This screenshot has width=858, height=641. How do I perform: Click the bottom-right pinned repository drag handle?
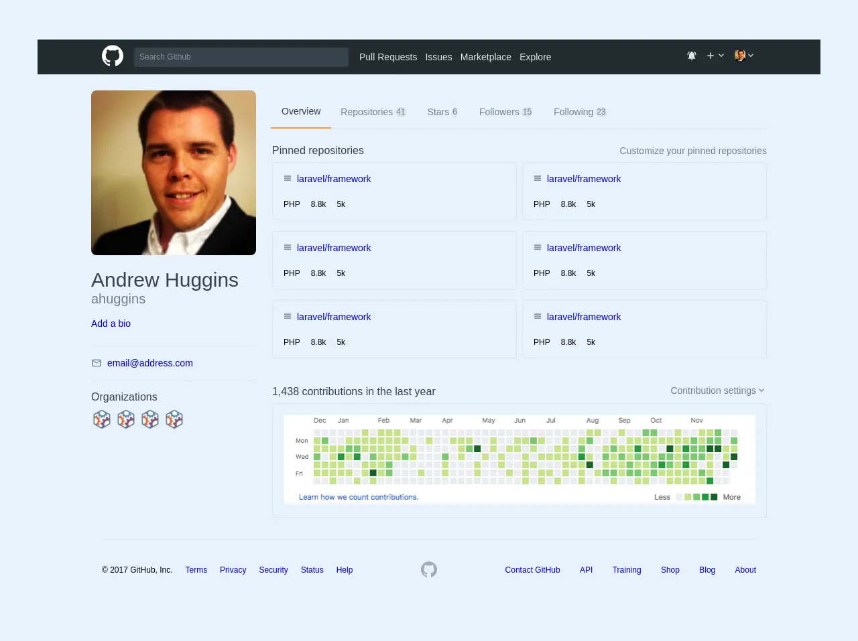538,317
